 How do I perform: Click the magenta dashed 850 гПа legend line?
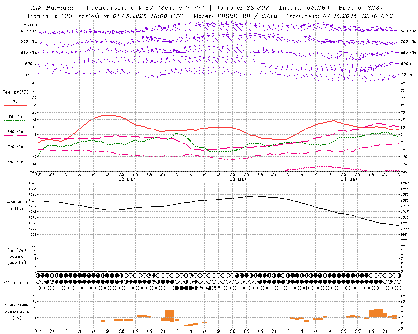pos(15,136)
